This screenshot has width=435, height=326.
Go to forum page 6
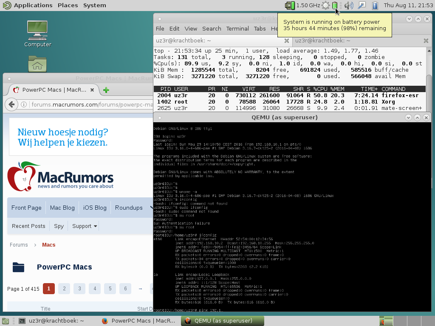pyautogui.click(x=125, y=289)
